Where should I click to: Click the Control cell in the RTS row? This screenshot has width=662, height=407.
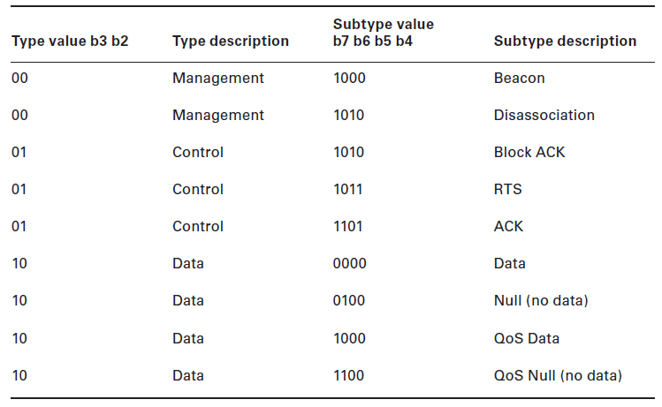[x=198, y=189]
